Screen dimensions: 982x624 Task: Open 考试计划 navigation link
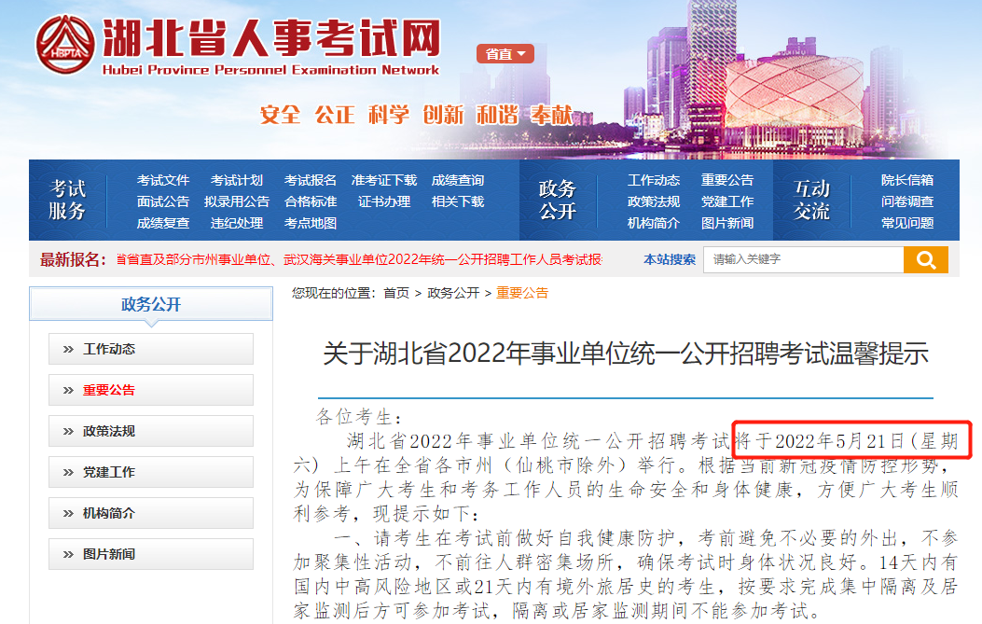[237, 180]
